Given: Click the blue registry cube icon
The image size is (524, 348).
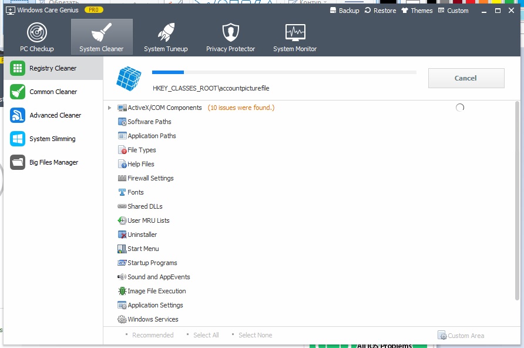Looking at the screenshot, I should (x=129, y=79).
